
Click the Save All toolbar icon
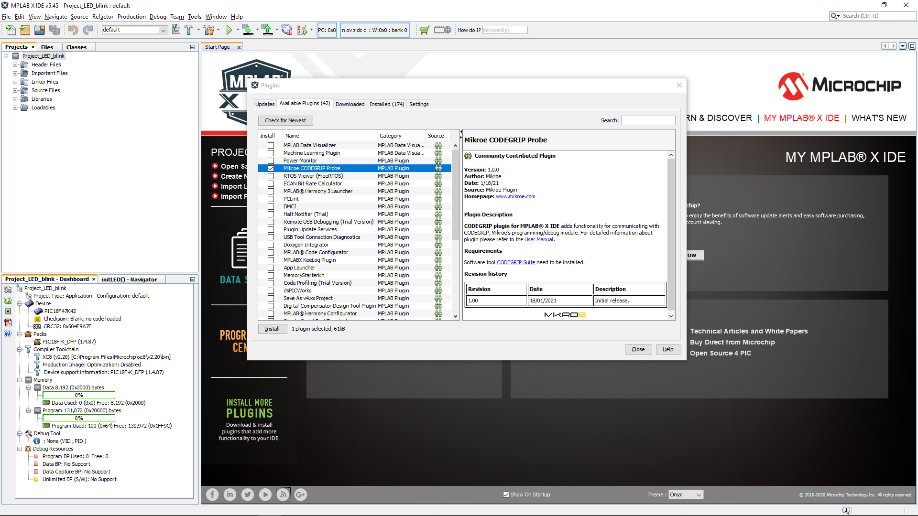(x=55, y=30)
